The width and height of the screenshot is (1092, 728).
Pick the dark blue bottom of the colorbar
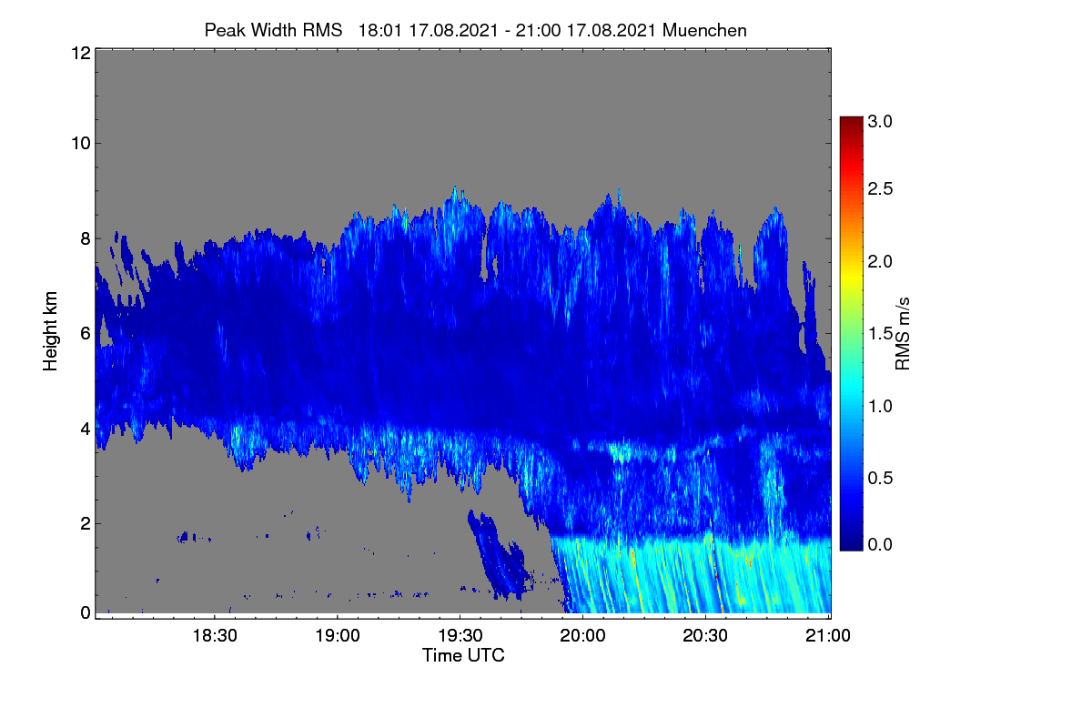click(850, 542)
